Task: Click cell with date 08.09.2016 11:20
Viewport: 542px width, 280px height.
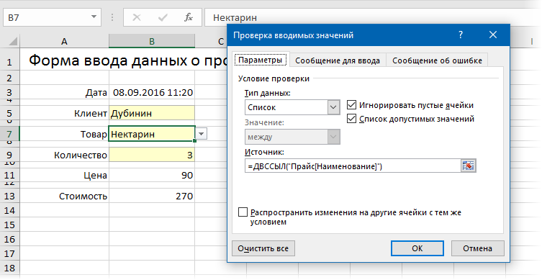Action: 152,92
